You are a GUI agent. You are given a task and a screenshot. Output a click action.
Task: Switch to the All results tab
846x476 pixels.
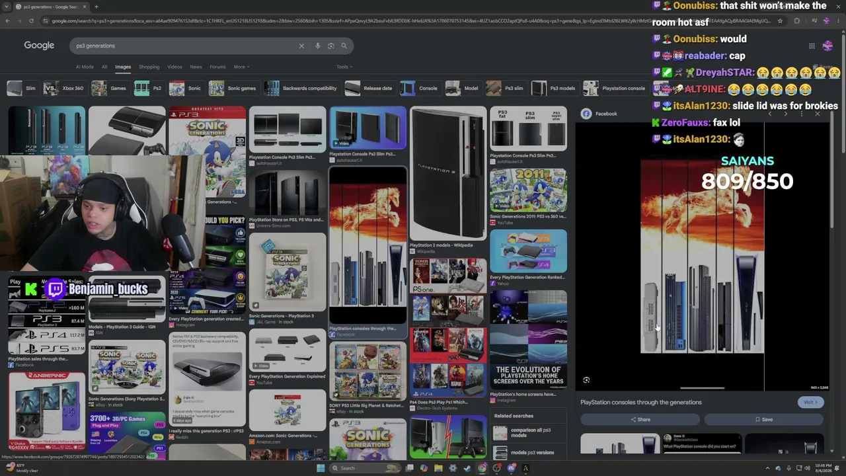104,67
